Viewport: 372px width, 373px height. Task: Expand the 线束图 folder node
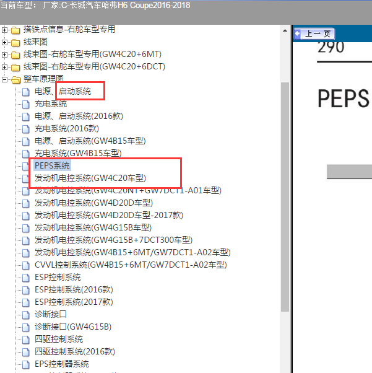[x=4, y=42]
